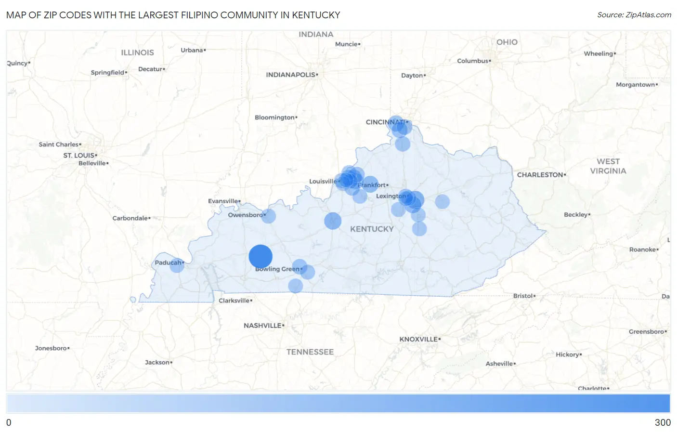This screenshot has width=677, height=433.
Task: Click the Lexington city label
Action: [x=391, y=196]
